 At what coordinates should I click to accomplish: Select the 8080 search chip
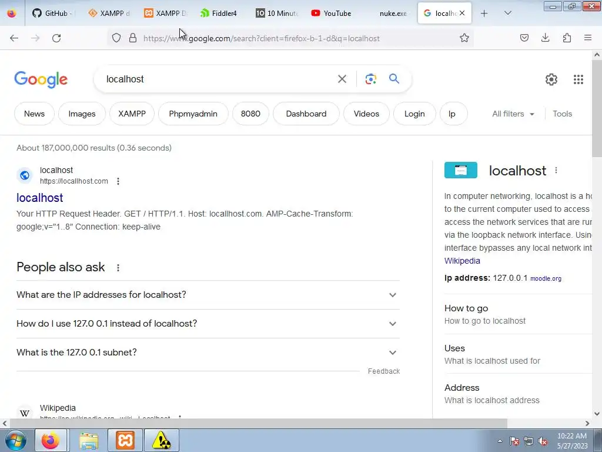(x=250, y=114)
